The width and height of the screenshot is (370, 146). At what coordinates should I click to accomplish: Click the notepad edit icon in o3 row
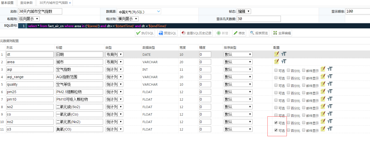[323, 129]
